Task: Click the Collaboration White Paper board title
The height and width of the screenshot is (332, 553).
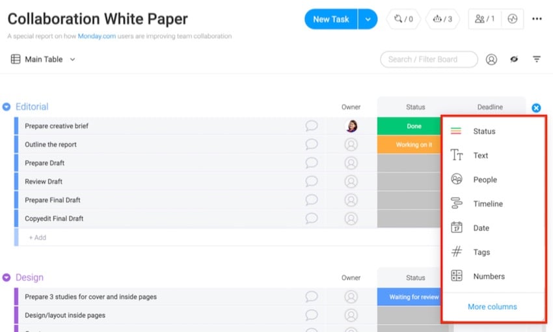Action: point(98,19)
